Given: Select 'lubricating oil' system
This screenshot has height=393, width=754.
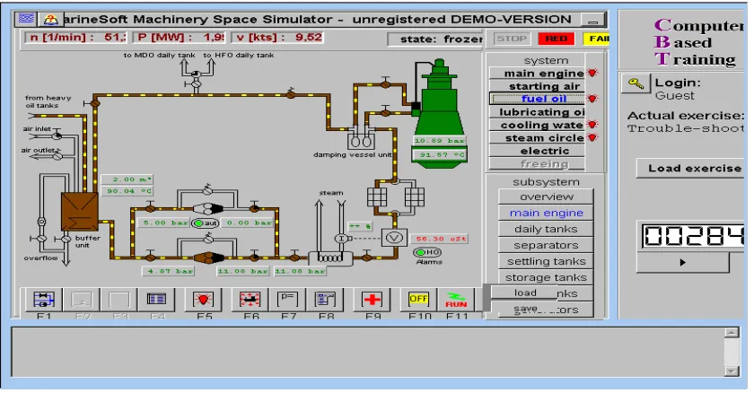Looking at the screenshot, I should click(x=537, y=112).
